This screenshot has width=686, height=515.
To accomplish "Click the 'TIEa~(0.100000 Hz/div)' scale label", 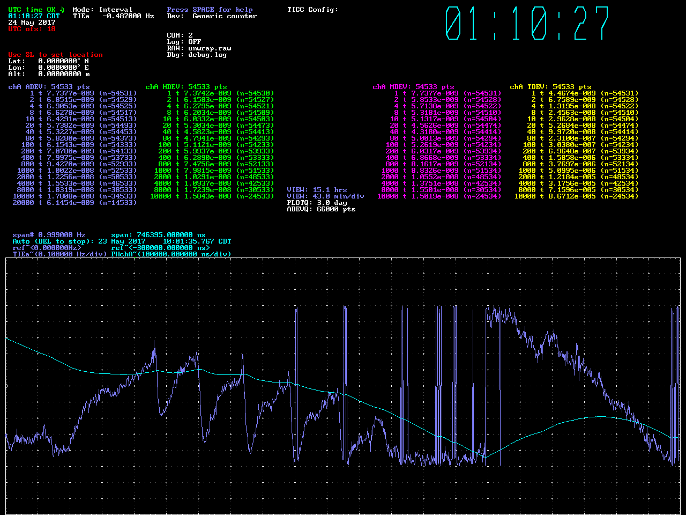I will click(59, 254).
